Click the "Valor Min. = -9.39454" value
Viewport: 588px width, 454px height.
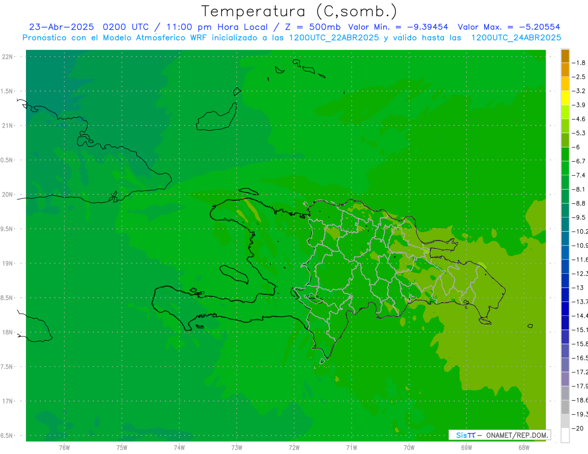click(398, 27)
